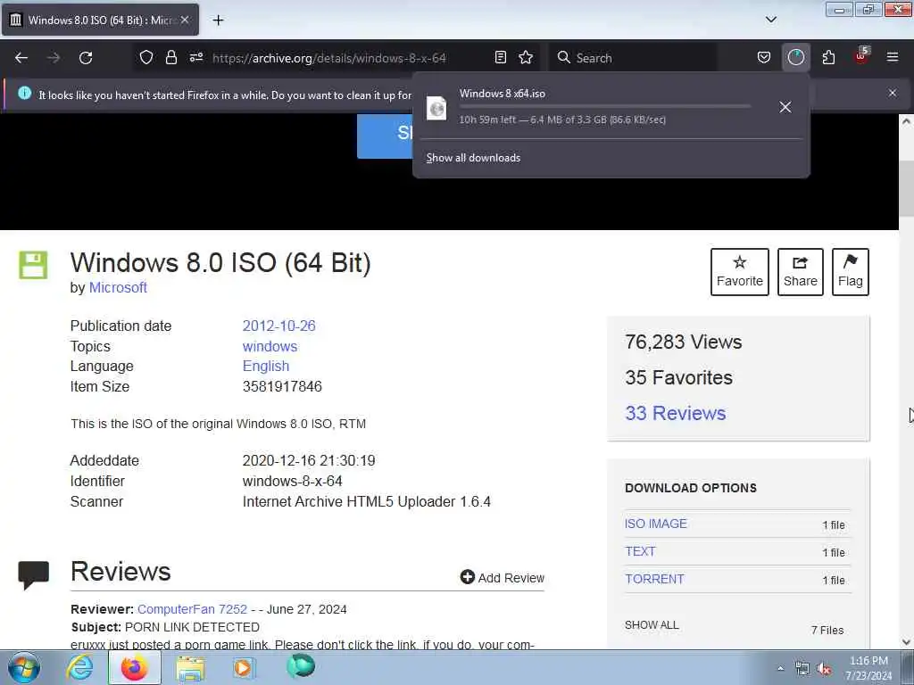Open the English language link
The height and width of the screenshot is (685, 914).
(x=266, y=367)
